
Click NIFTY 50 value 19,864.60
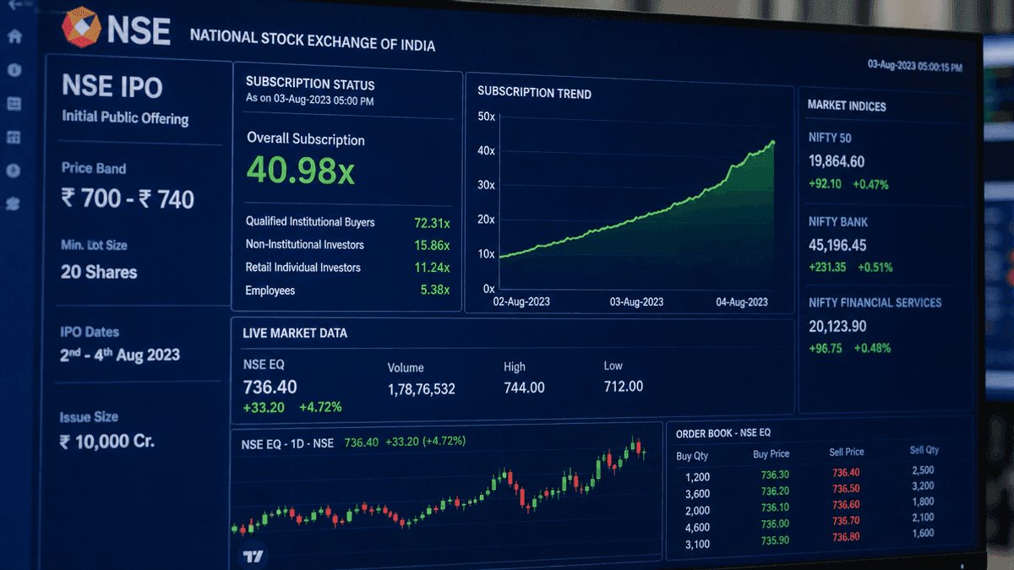[837, 161]
